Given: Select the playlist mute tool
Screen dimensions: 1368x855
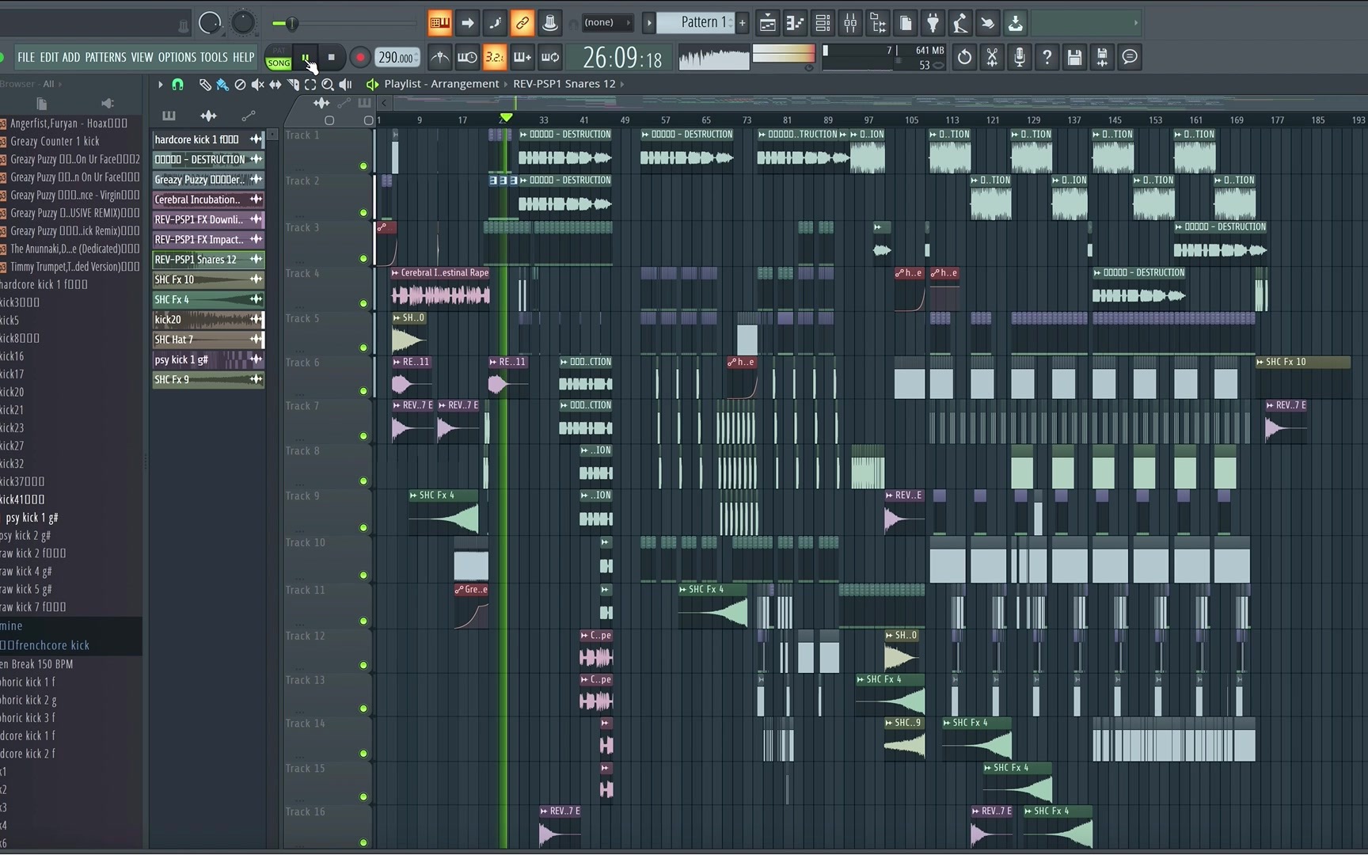Looking at the screenshot, I should 257,84.
